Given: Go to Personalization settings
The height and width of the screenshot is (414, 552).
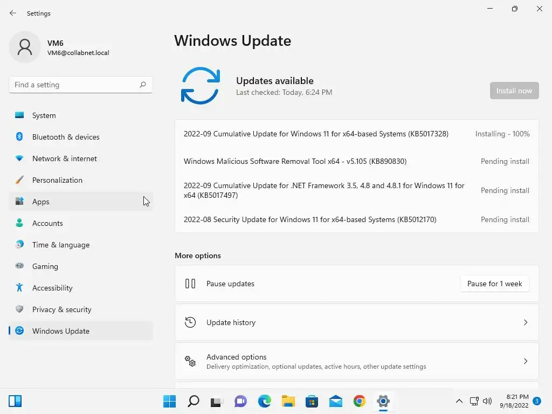Looking at the screenshot, I should (81, 180).
